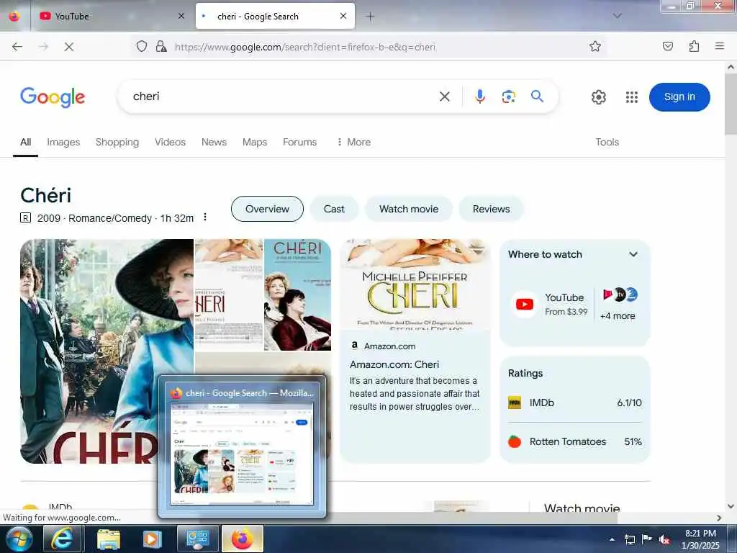Screen dimensions: 737x553
Task: Click the taskbar clock showing 8:21 PM
Action: coord(700,539)
